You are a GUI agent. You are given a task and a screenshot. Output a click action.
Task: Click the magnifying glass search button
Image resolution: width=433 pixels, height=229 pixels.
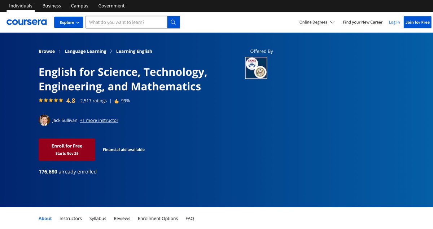174,22
